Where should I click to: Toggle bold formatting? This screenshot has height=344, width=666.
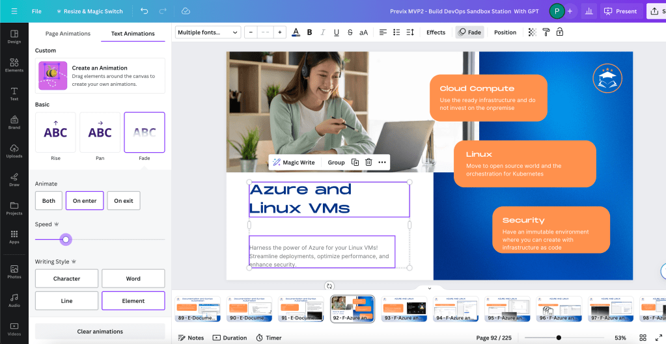point(310,33)
